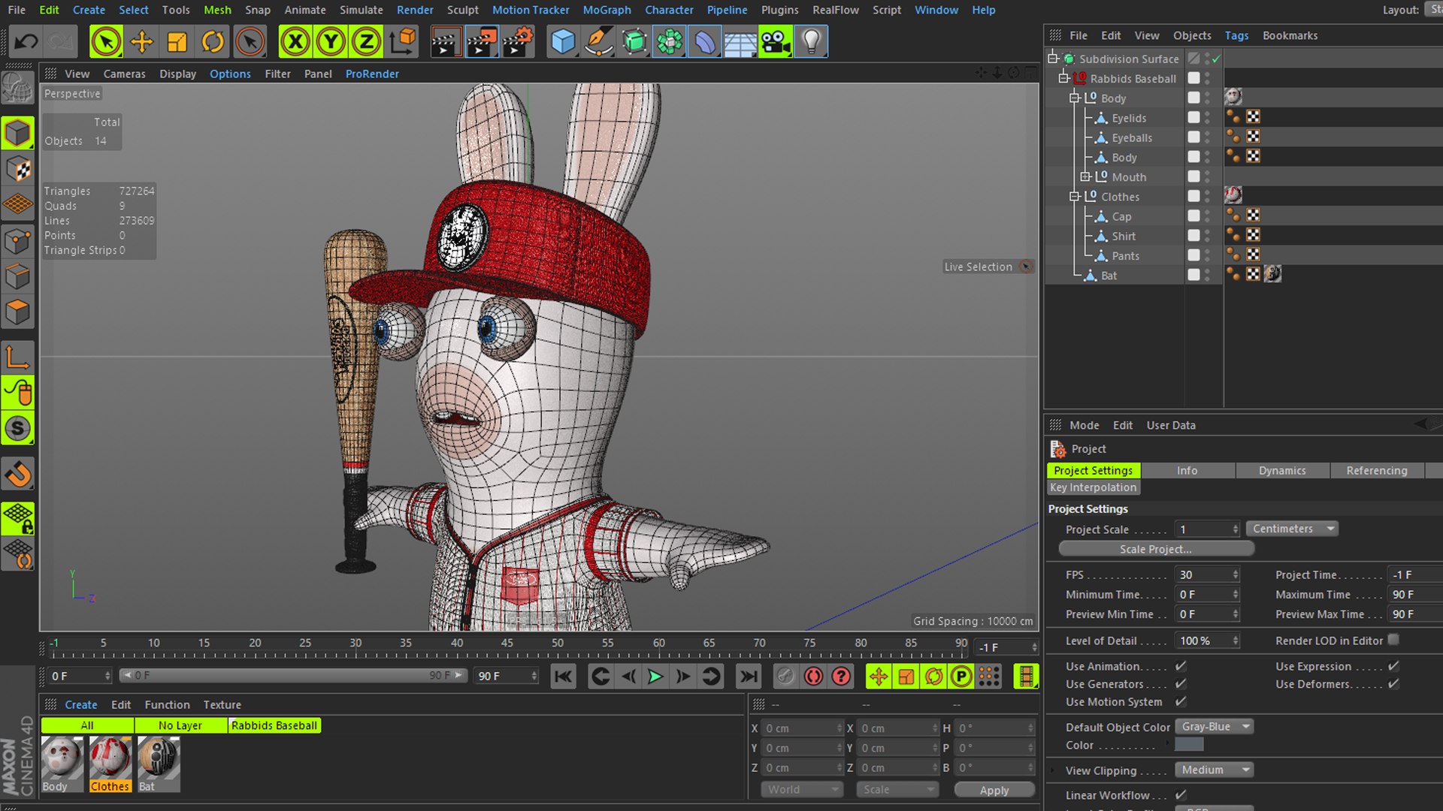Viewport: 1443px width, 811px height.
Task: Open Edit Render Settings icon
Action: point(517,41)
